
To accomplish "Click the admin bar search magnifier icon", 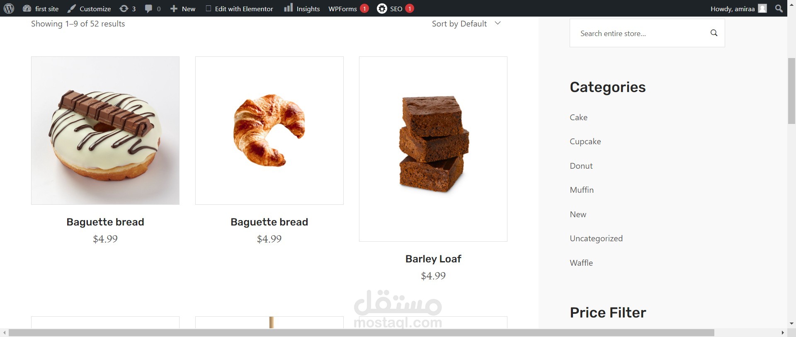I will [779, 8].
